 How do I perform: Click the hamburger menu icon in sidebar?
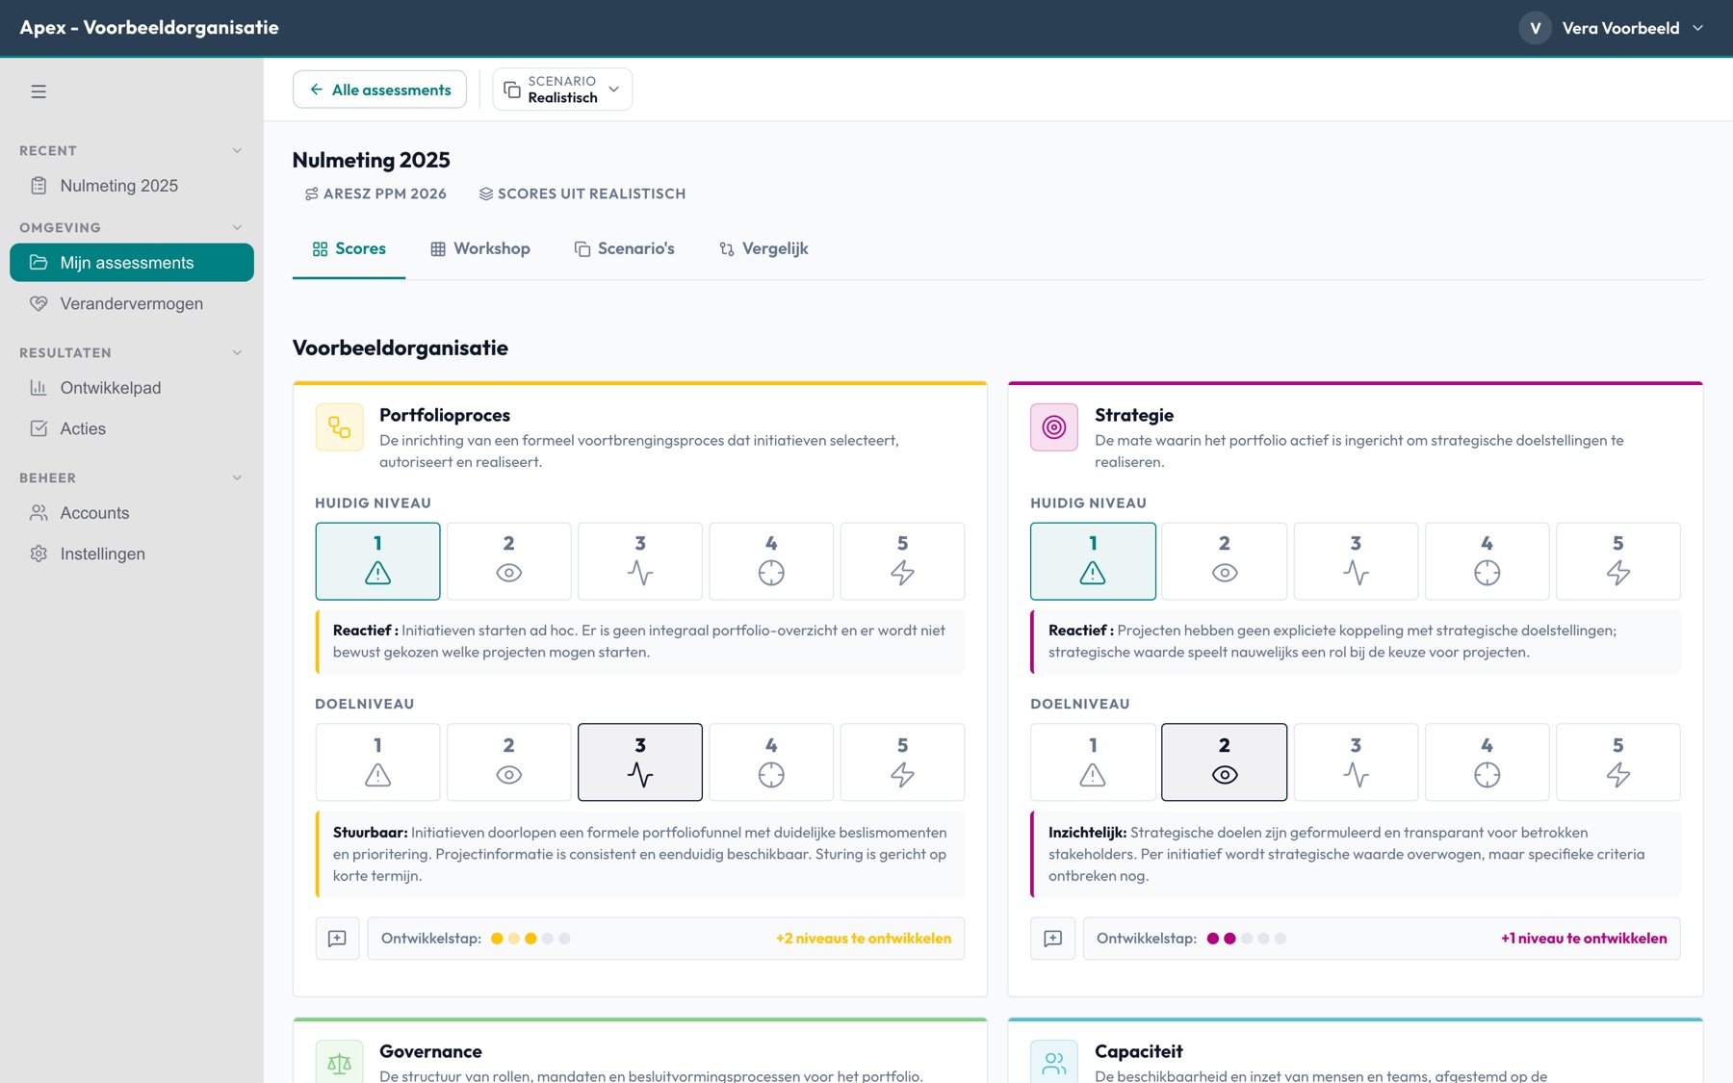coord(39,91)
